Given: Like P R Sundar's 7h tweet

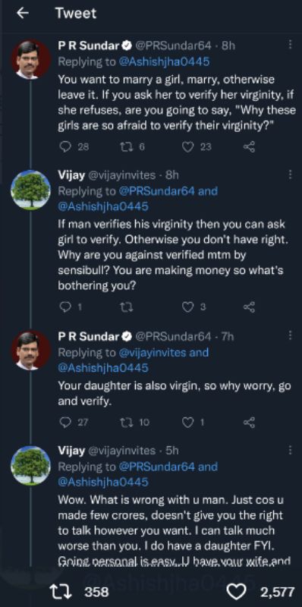Looking at the screenshot, I should [x=187, y=423].
